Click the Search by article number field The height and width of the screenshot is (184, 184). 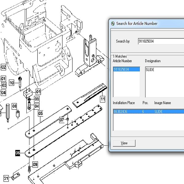[x=159, y=41]
